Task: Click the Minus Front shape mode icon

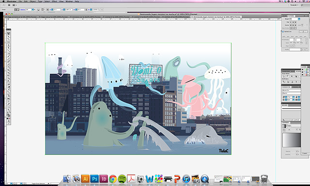Action: (x=288, y=77)
